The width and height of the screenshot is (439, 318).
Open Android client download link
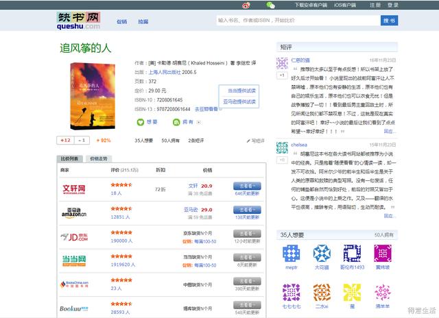click(311, 5)
